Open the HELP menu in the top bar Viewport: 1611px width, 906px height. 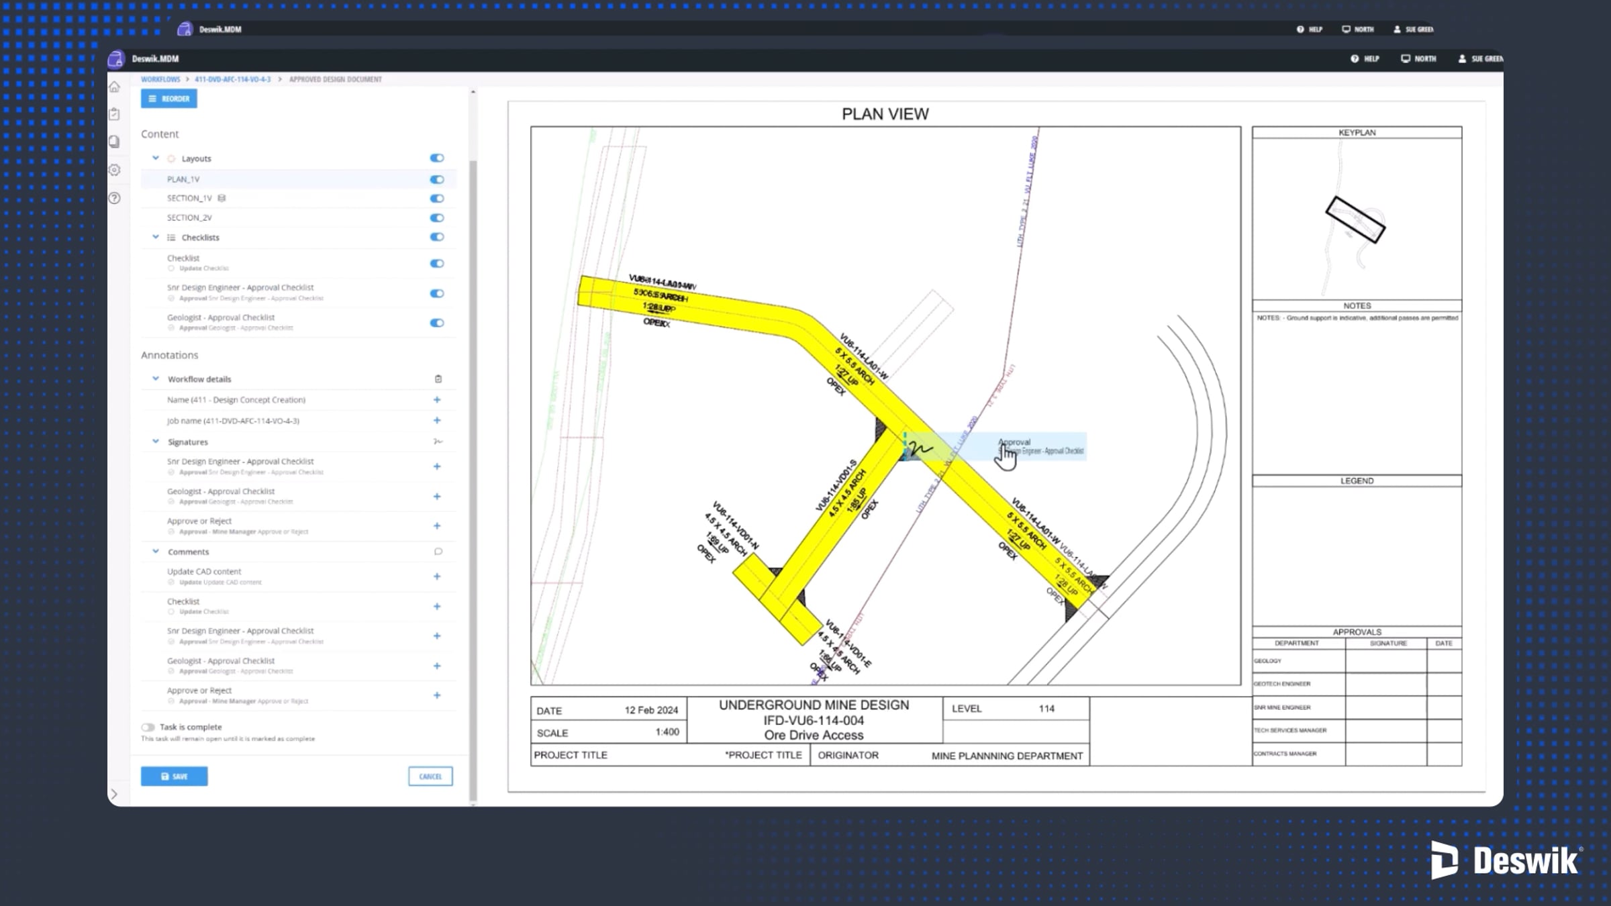(x=1365, y=59)
